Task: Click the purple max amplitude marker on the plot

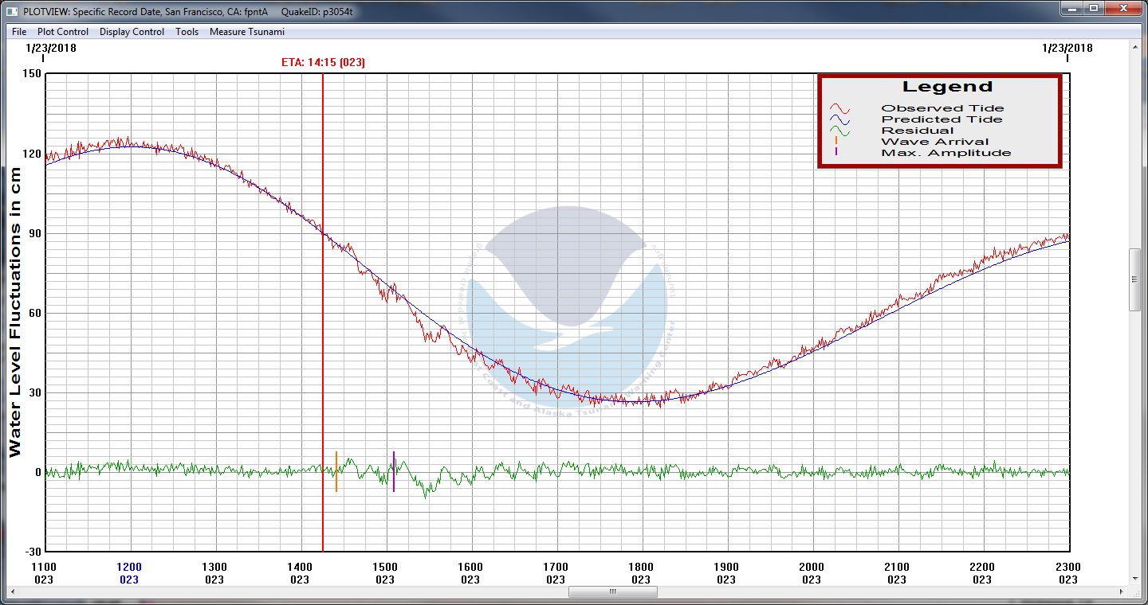Action: [x=394, y=471]
